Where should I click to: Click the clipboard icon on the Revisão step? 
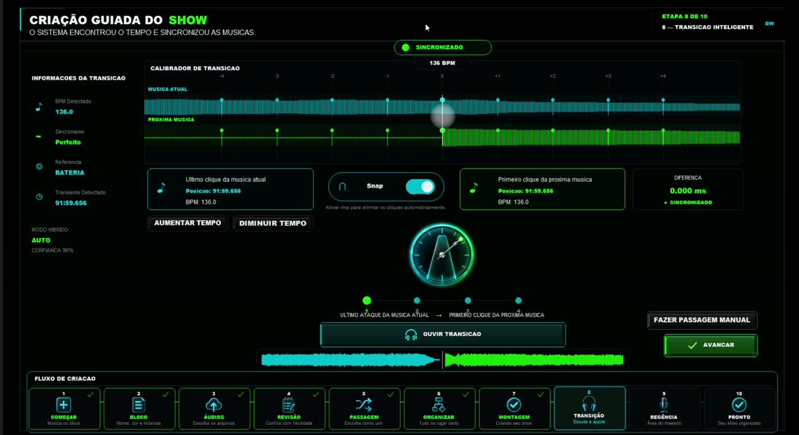tap(288, 405)
